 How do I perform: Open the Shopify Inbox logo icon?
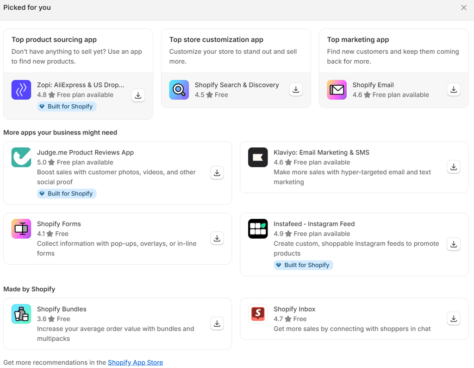(x=258, y=314)
